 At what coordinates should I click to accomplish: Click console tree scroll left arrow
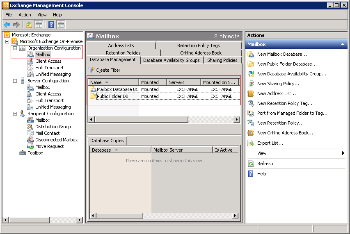pos(6,220)
